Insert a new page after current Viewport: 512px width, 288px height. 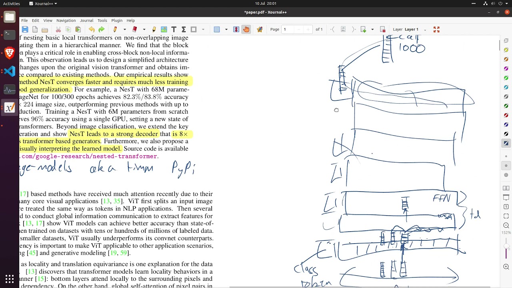pos(363,29)
